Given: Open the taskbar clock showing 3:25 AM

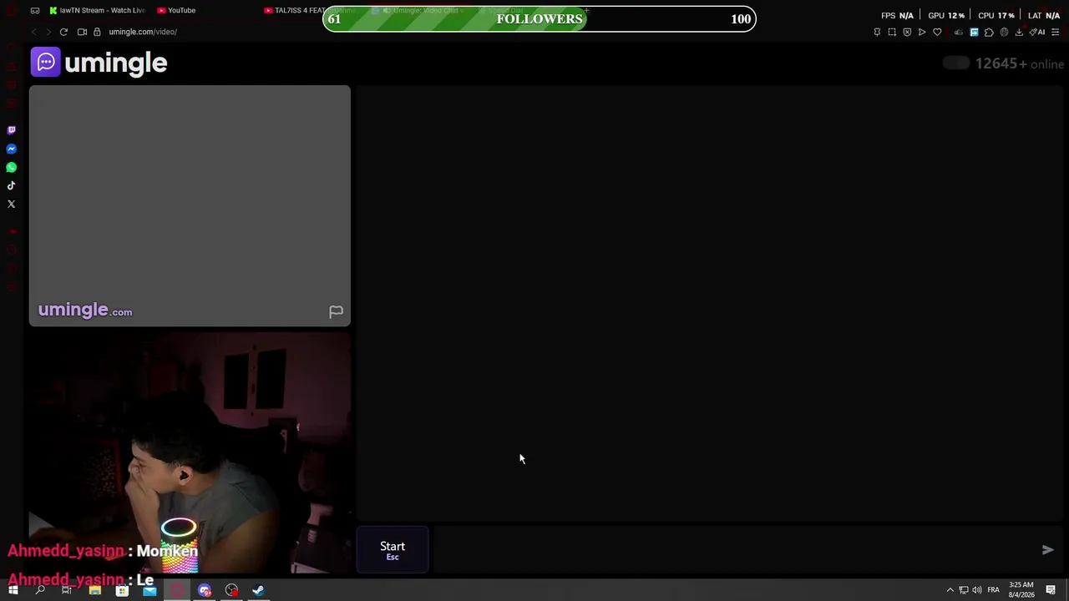Looking at the screenshot, I should pyautogui.click(x=1021, y=589).
